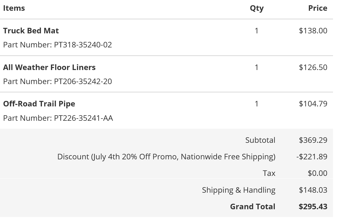Click the Price column header
Screen dimensions: 341x220
coord(318,8)
